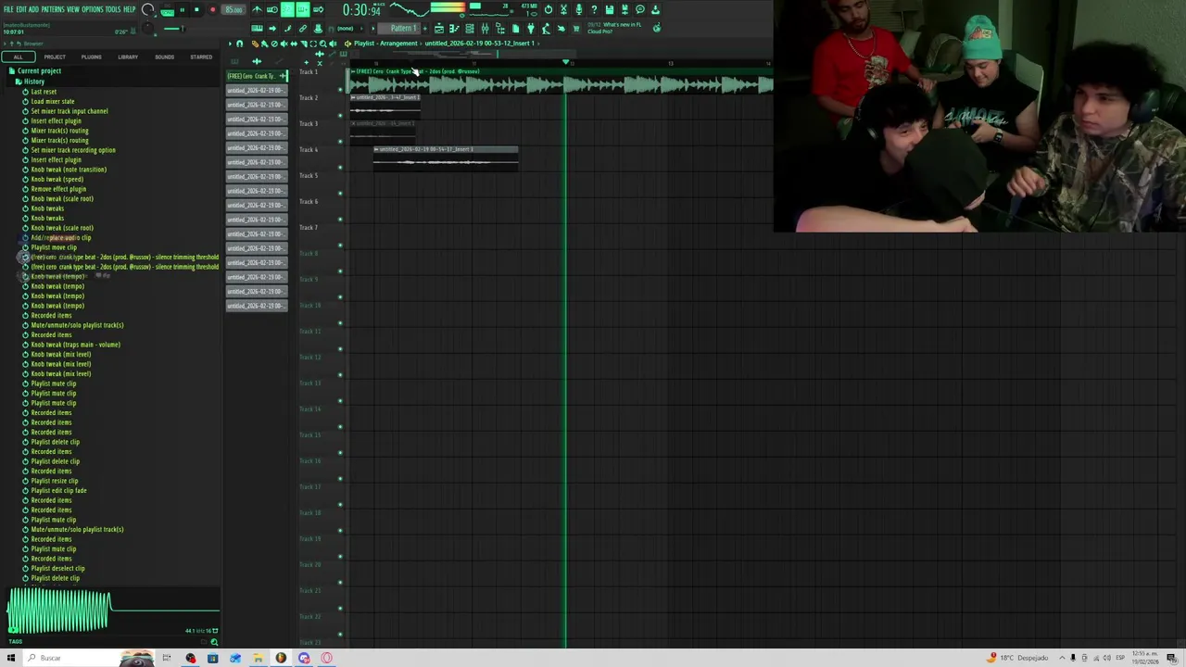This screenshot has width=1186, height=667.
Task: Click the globe online news icon
Action: (x=657, y=27)
